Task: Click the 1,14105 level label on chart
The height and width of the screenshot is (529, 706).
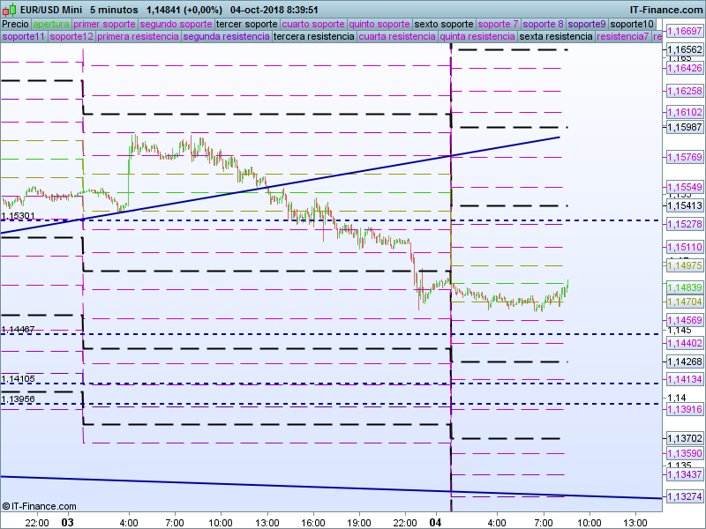Action: pyautogui.click(x=18, y=379)
